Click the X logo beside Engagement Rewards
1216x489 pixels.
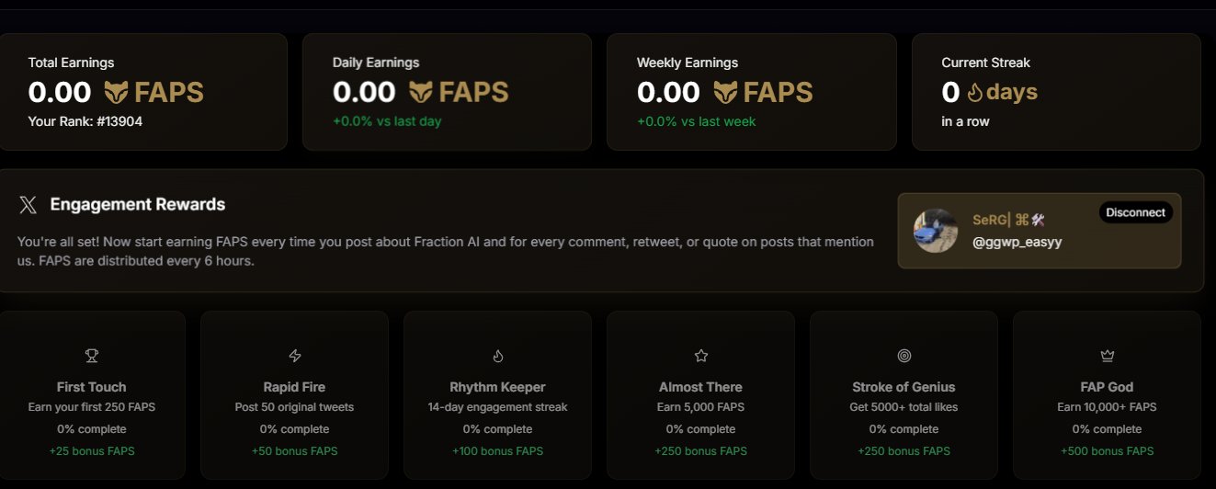28,205
